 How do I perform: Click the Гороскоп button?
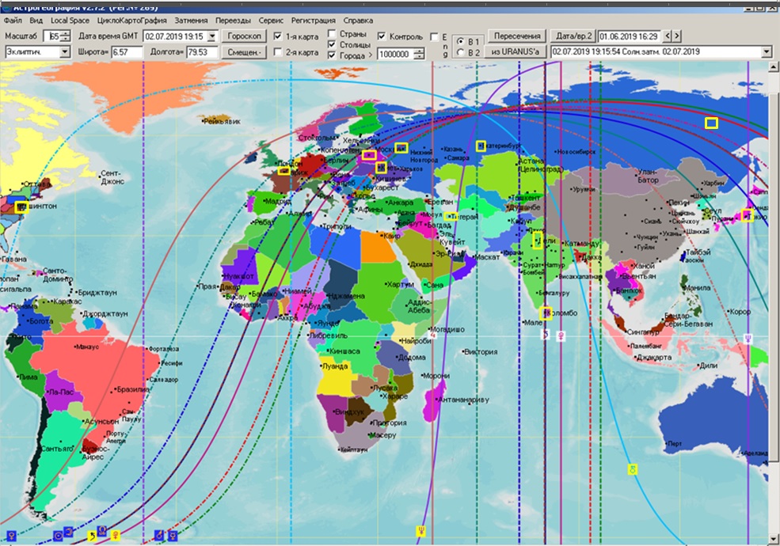pyautogui.click(x=244, y=36)
